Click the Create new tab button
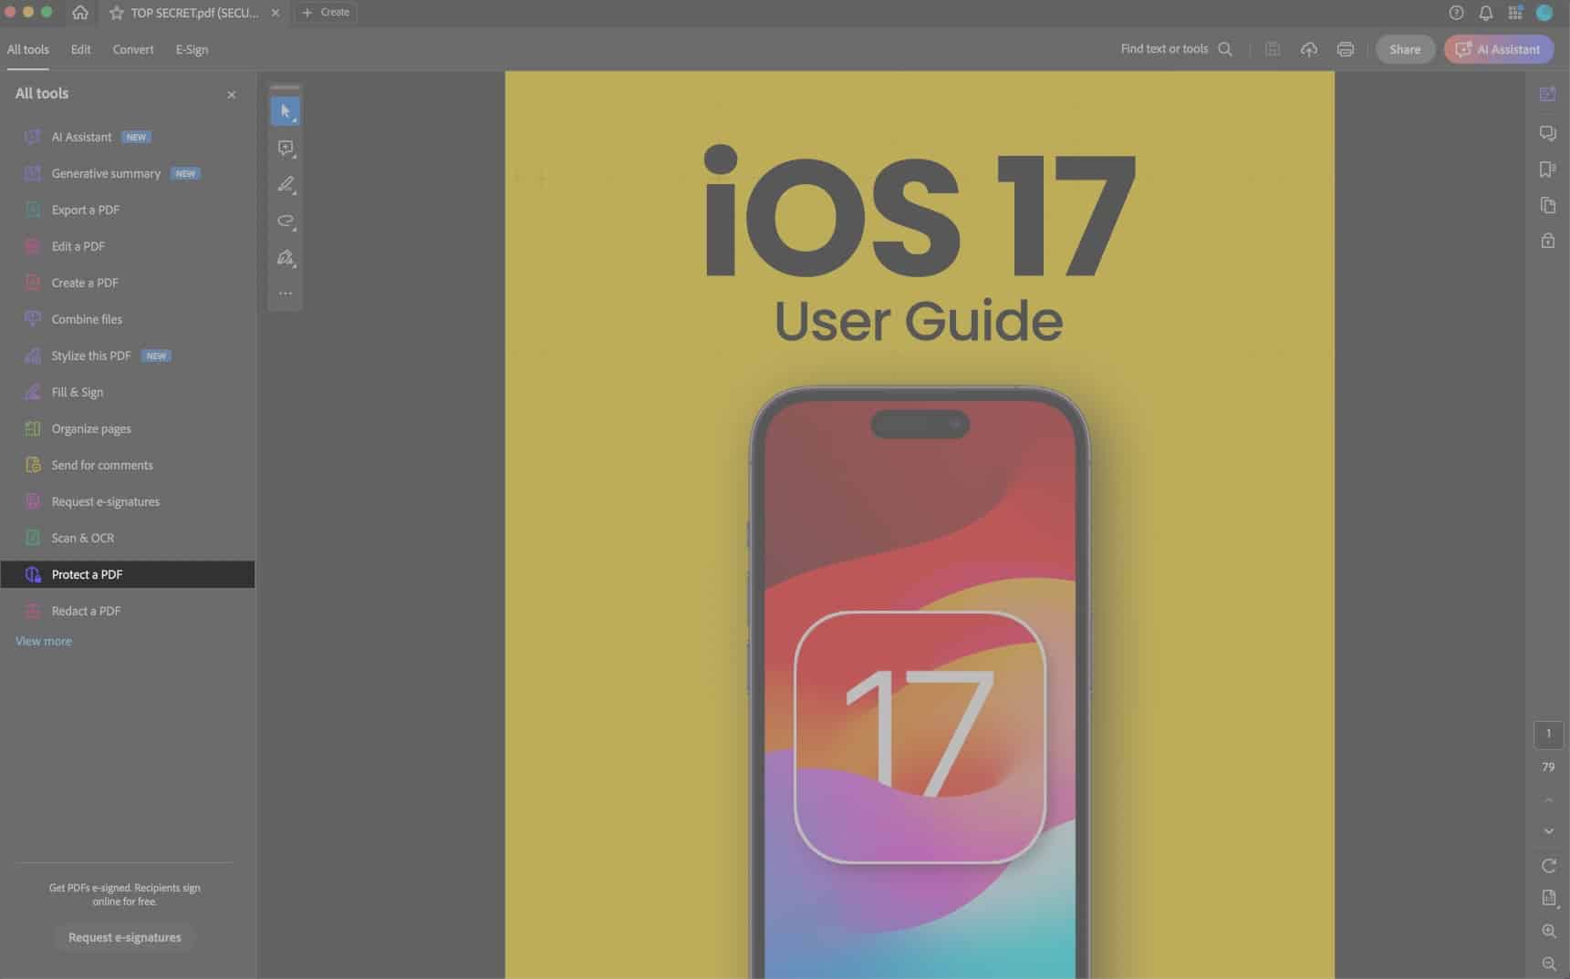Viewport: 1570px width, 979px height. (x=327, y=13)
